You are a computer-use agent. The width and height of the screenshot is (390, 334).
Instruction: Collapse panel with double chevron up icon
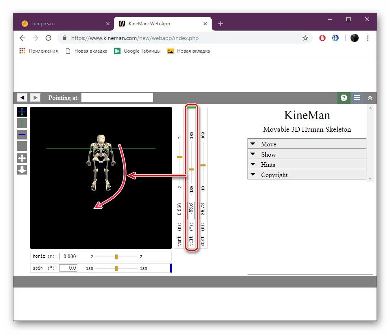pyautogui.click(x=370, y=98)
